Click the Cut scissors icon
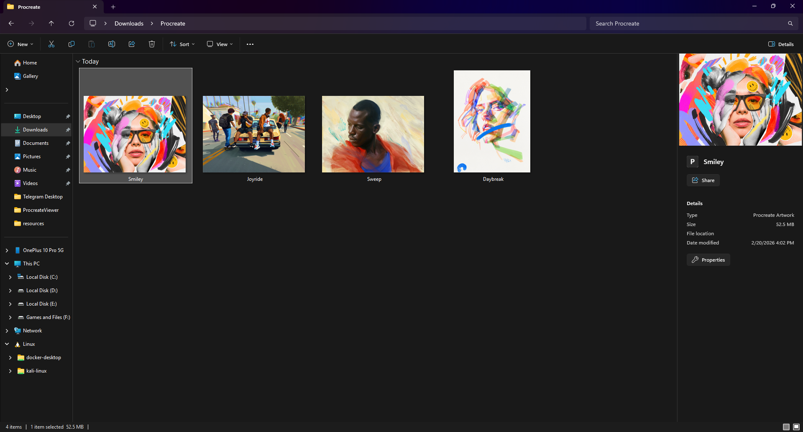 coord(51,44)
